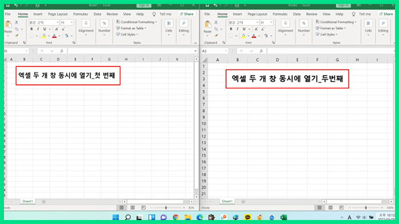Image resolution: width=399 pixels, height=224 pixels.
Task: Increase font size in left Excel window
Action: tap(57, 29)
